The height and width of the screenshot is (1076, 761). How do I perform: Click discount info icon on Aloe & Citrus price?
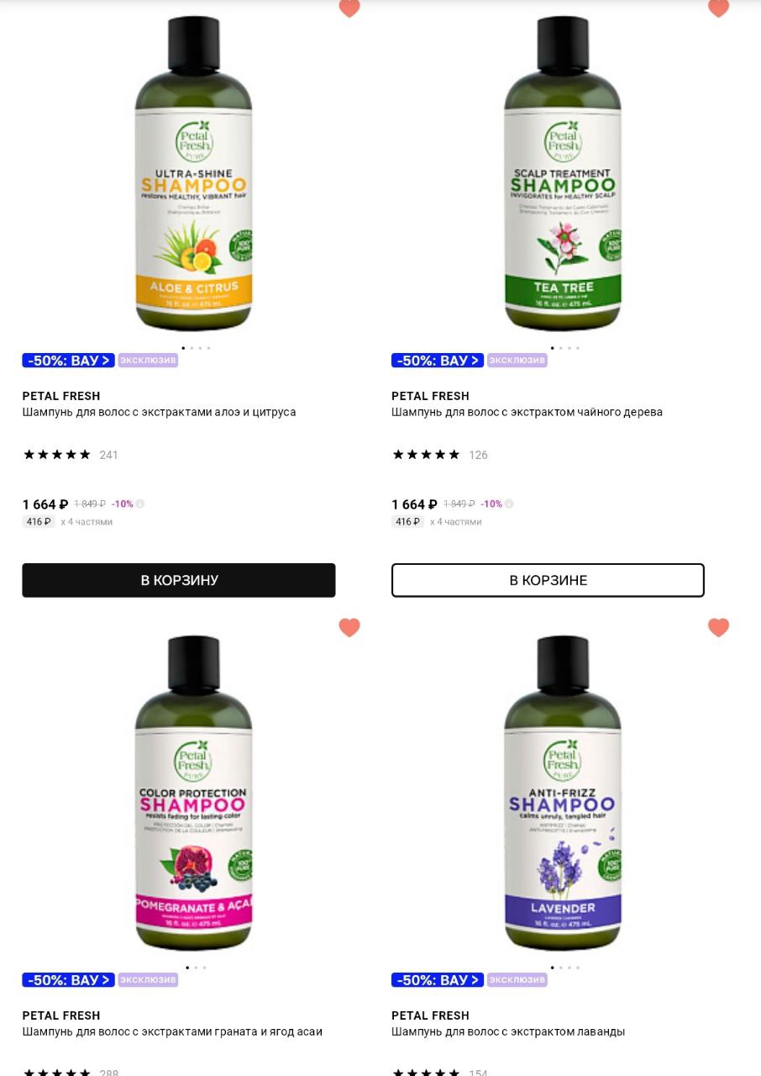140,504
